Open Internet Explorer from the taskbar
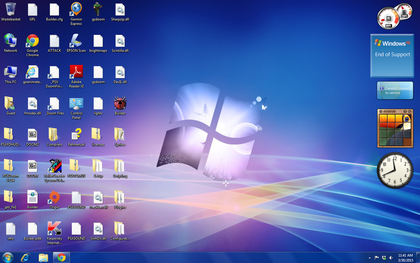420x263 pixels. point(25,258)
